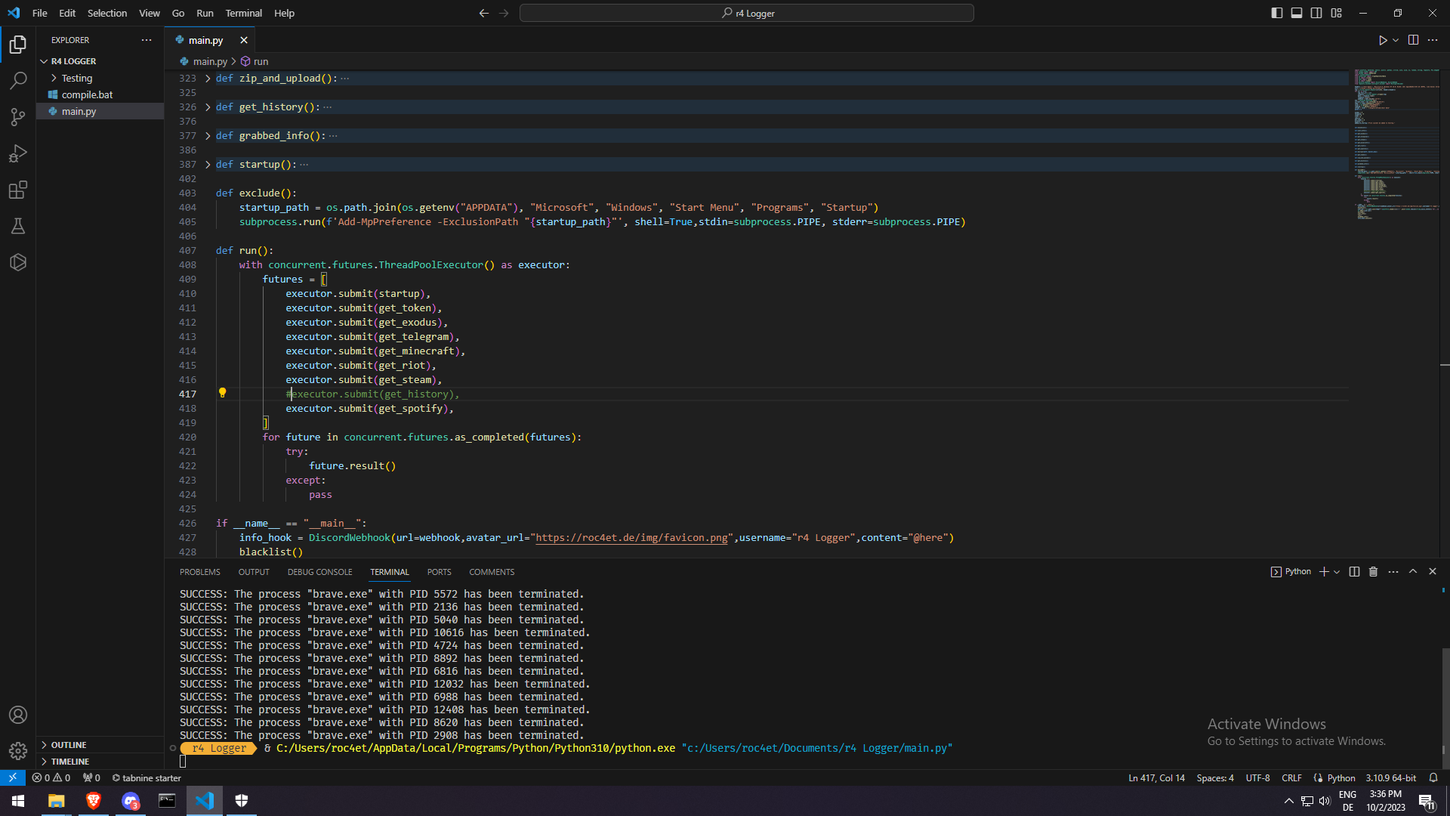Close the main.py editor tab
This screenshot has height=816, width=1450.
244,40
